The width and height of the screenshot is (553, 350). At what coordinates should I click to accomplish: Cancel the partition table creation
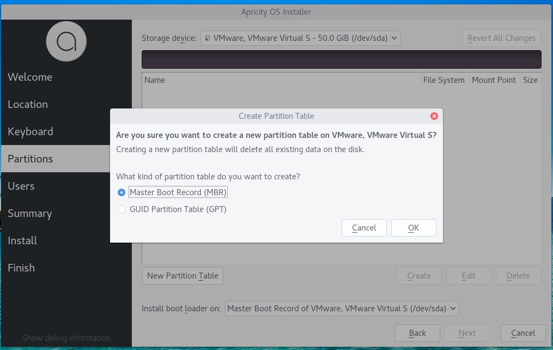364,228
